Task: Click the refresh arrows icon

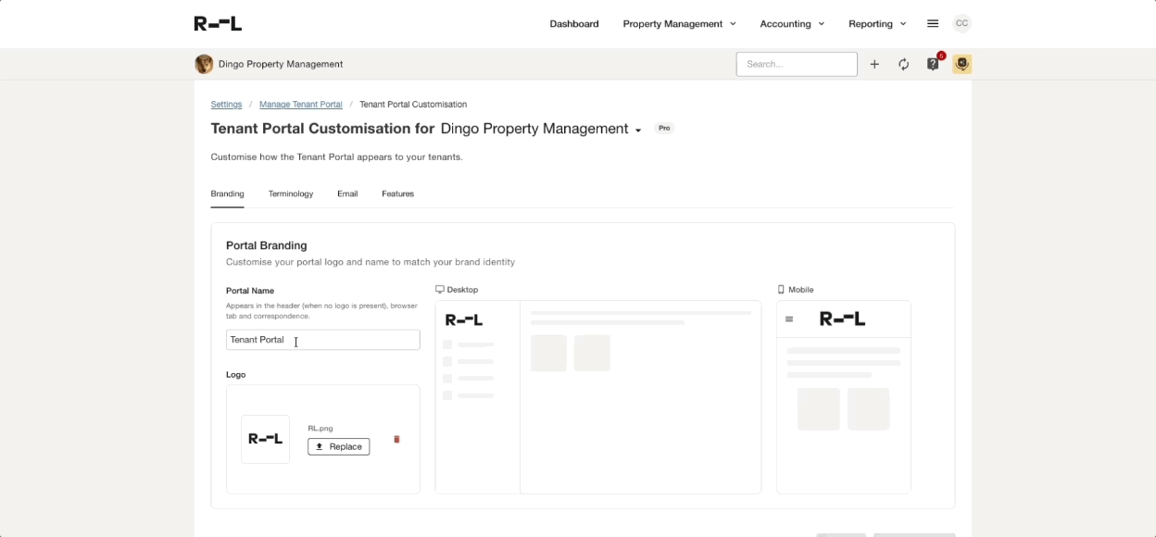Action: (903, 64)
